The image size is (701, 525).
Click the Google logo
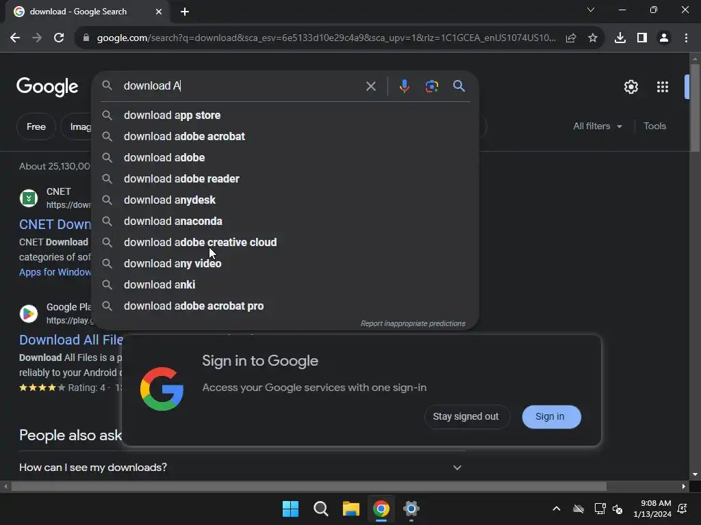[x=47, y=87]
